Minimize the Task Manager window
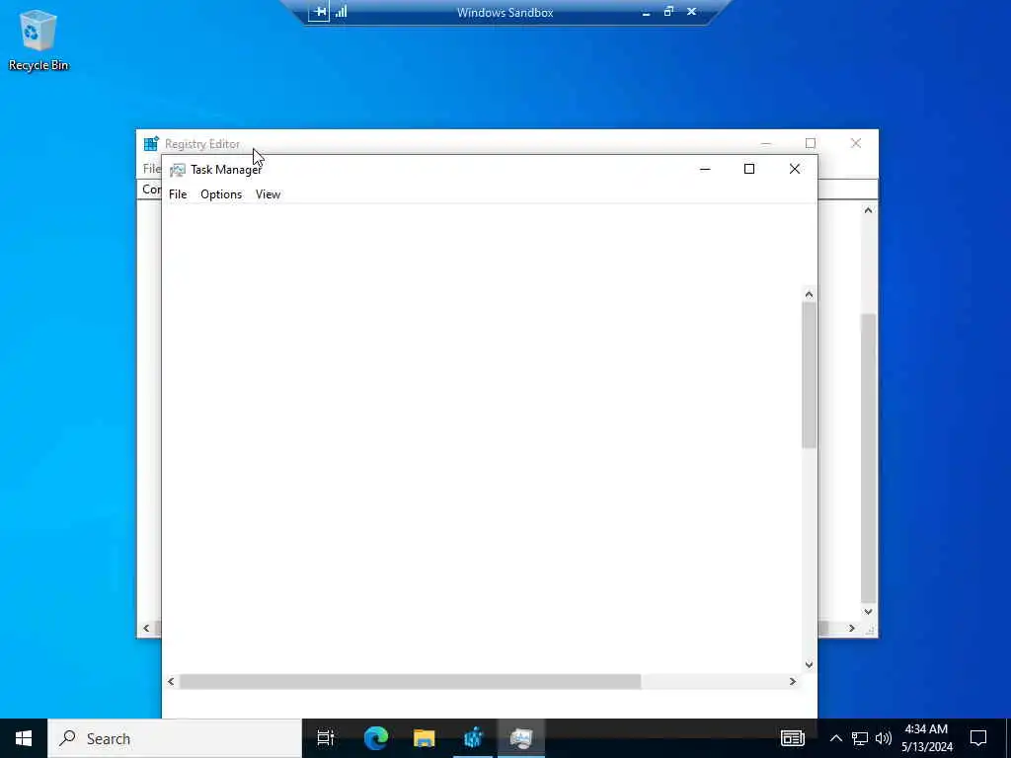Screen dimensions: 1011x758 tap(705, 169)
